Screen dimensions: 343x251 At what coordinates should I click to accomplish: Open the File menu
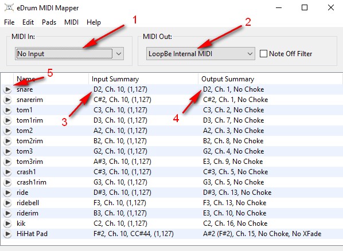click(x=9, y=22)
